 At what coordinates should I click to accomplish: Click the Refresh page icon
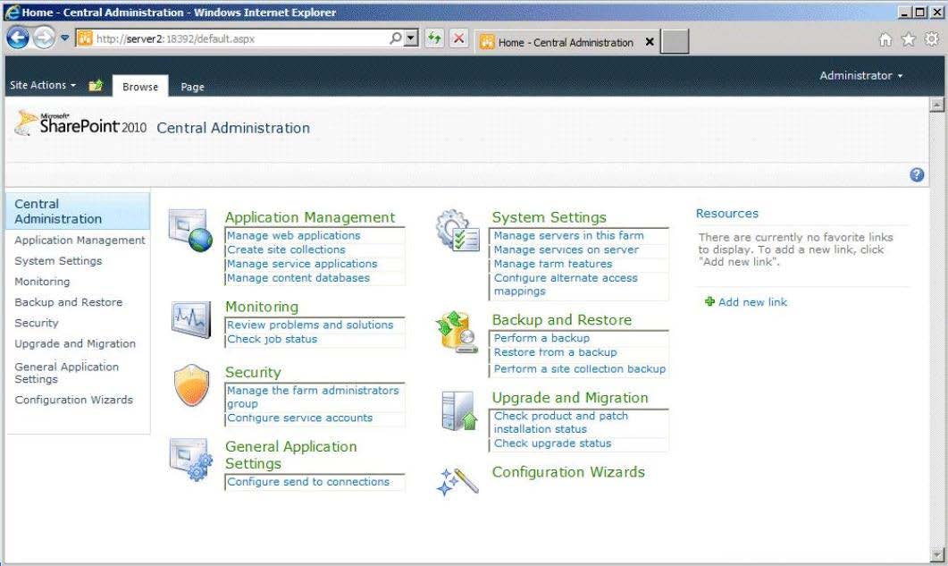434,38
